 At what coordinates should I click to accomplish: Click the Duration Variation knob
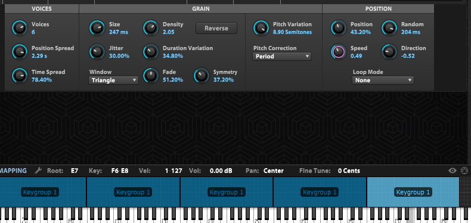tap(151, 52)
